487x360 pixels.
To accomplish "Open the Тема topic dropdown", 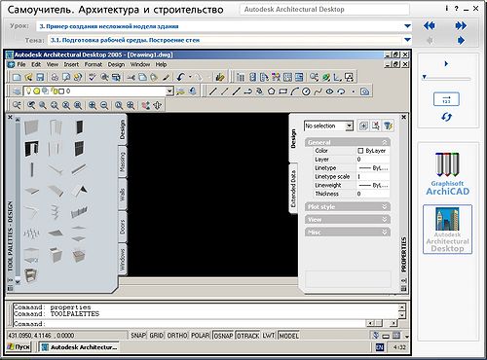I will (x=407, y=40).
